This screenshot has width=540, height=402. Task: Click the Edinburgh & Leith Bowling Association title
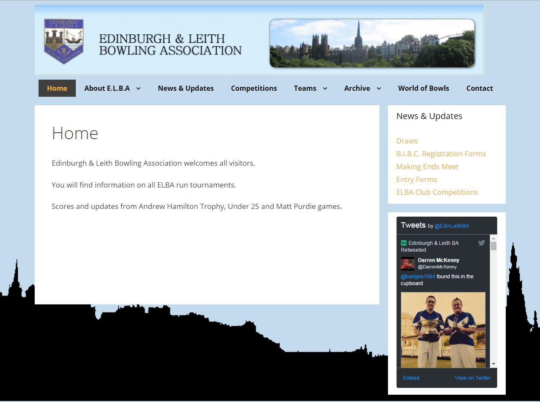click(170, 45)
